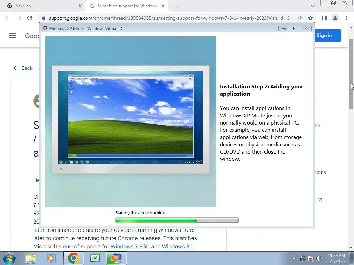Viewport: 354px width, 265px height.
Task: Open the Windows 7 ESU link
Action: coord(130,246)
